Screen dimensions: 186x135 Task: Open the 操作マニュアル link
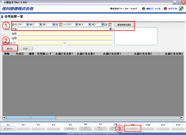tap(153, 9)
